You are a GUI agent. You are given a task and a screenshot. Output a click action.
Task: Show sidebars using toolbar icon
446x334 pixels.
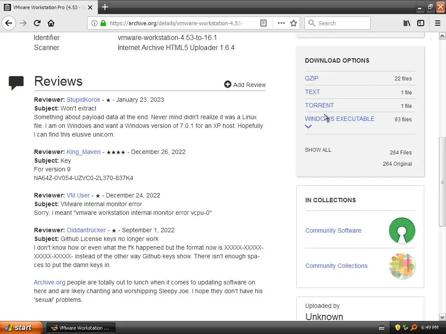tap(421, 23)
